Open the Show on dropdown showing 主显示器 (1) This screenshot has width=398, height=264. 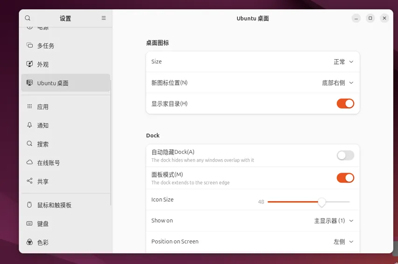click(x=334, y=221)
